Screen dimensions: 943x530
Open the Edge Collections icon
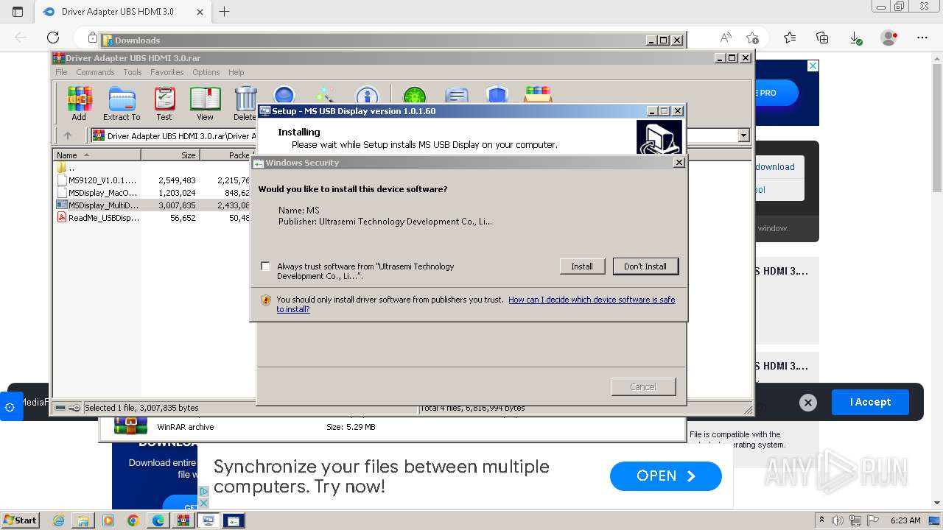822,38
